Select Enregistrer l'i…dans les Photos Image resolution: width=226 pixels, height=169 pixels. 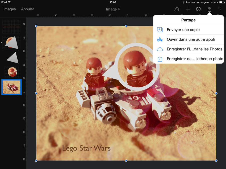(x=189, y=49)
